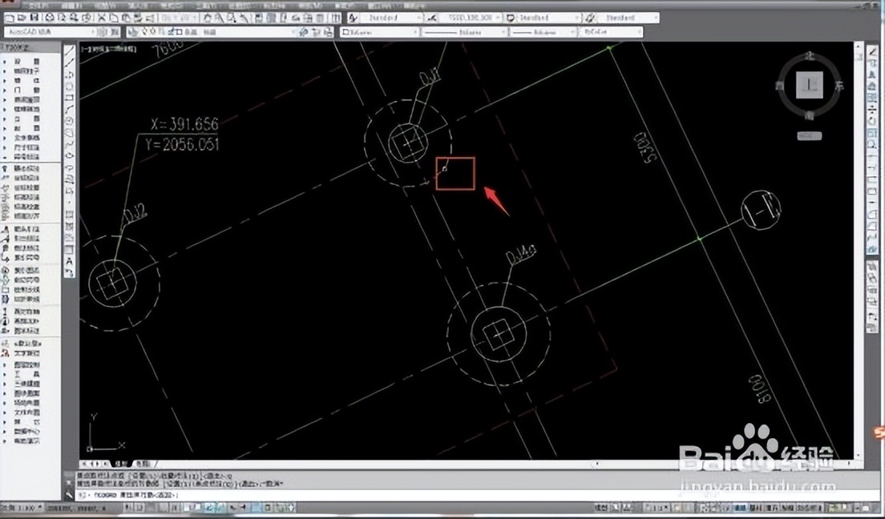Viewport: 885px width, 519px height.
Task: Select the multiline Text 'A' tool
Action: 71,260
